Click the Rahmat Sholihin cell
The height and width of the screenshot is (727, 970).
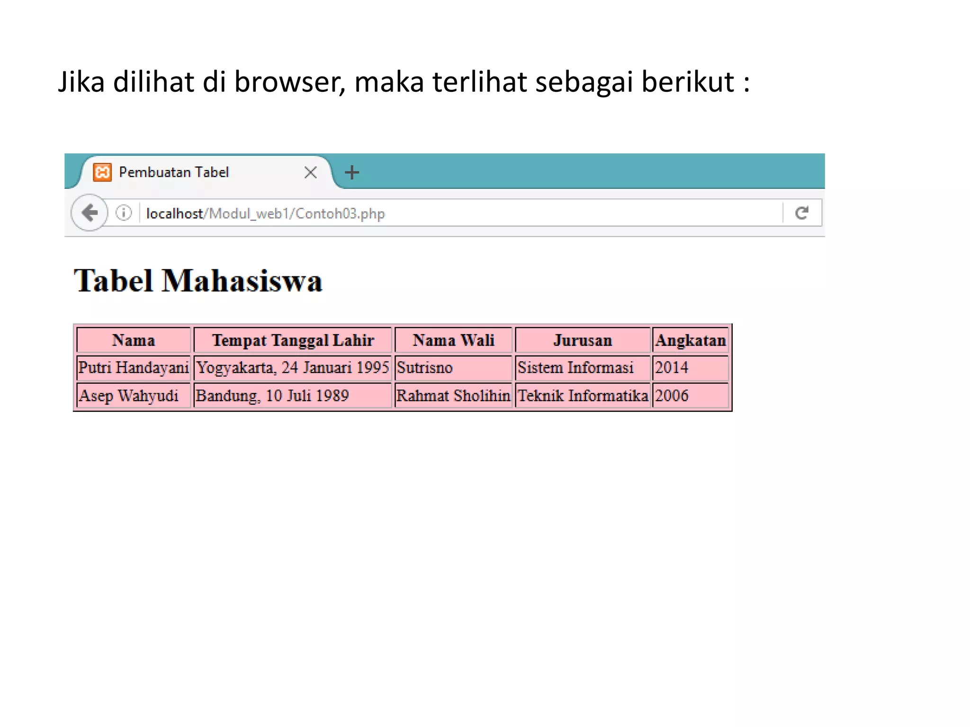point(453,395)
